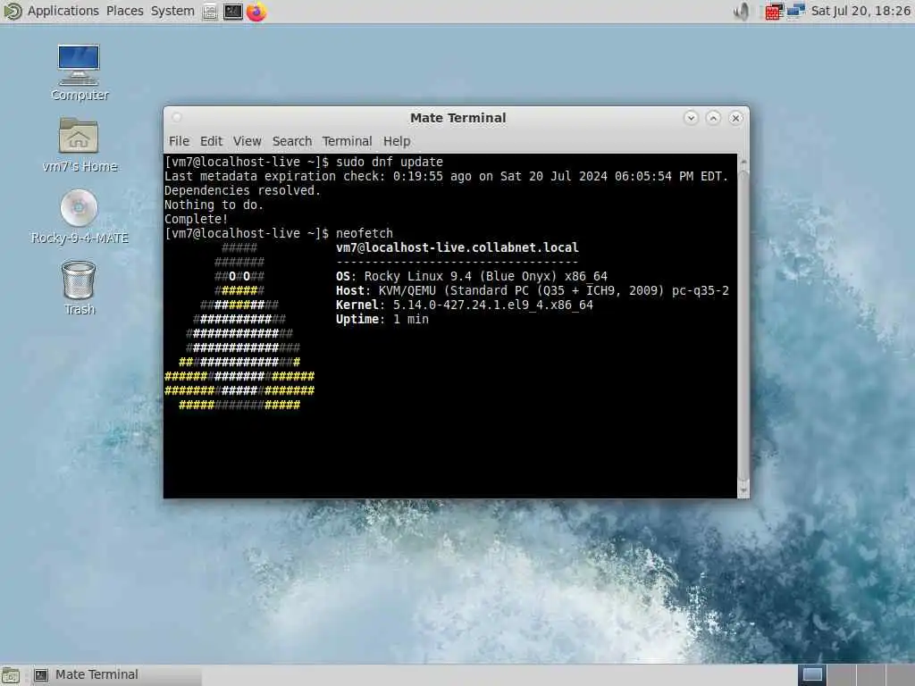Maximize the Mate Terminal window
Viewport: 915px width, 686px height.
pos(713,118)
